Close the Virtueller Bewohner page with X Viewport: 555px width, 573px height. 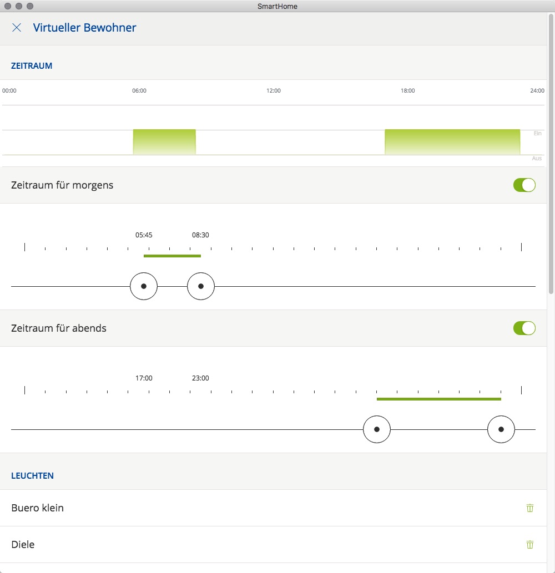[17, 28]
